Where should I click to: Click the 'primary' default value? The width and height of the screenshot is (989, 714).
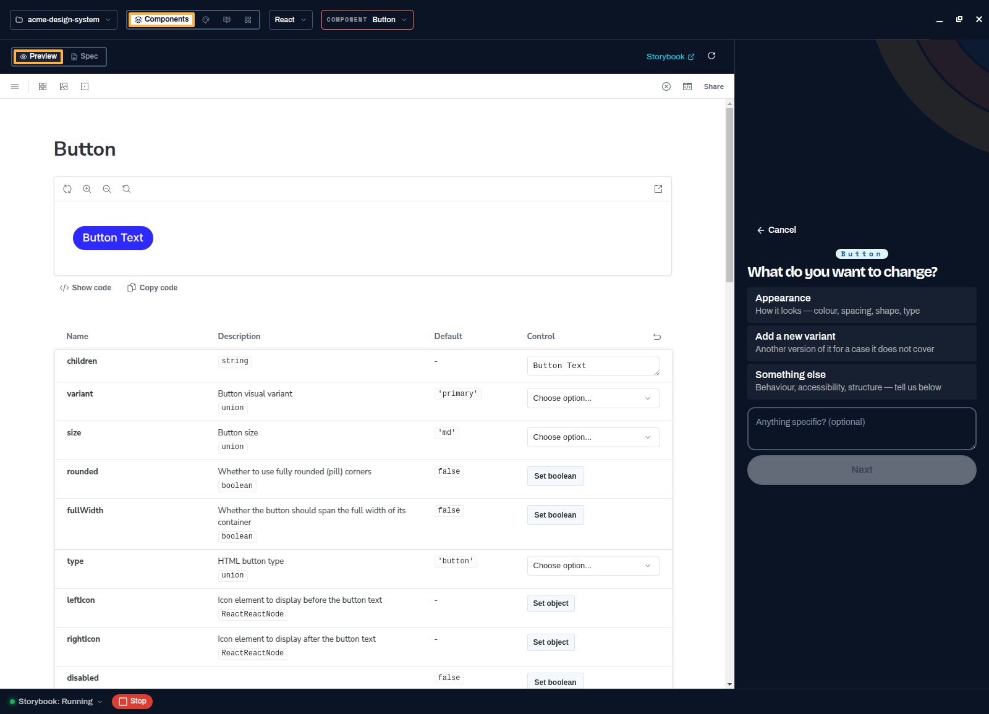458,394
